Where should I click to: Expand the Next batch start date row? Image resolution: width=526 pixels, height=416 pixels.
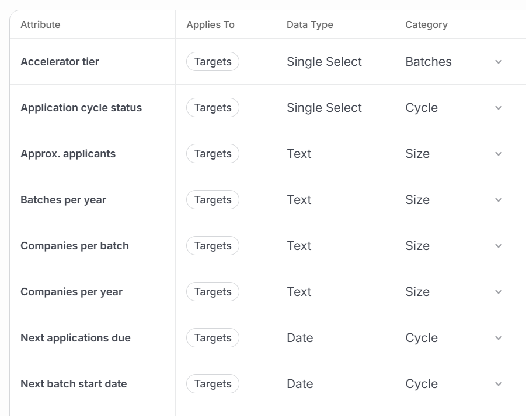tap(499, 383)
